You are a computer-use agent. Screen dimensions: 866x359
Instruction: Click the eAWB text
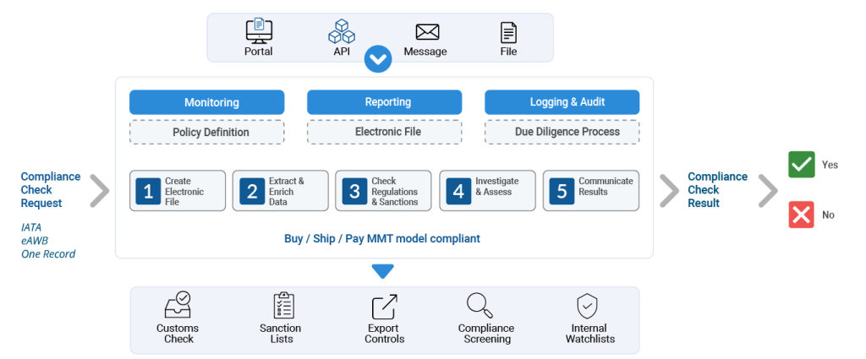[x=34, y=241]
